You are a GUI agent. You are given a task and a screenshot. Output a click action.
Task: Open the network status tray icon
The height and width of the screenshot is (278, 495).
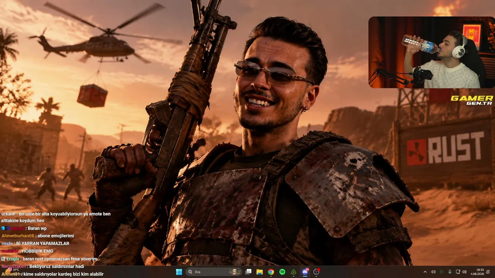(458, 272)
